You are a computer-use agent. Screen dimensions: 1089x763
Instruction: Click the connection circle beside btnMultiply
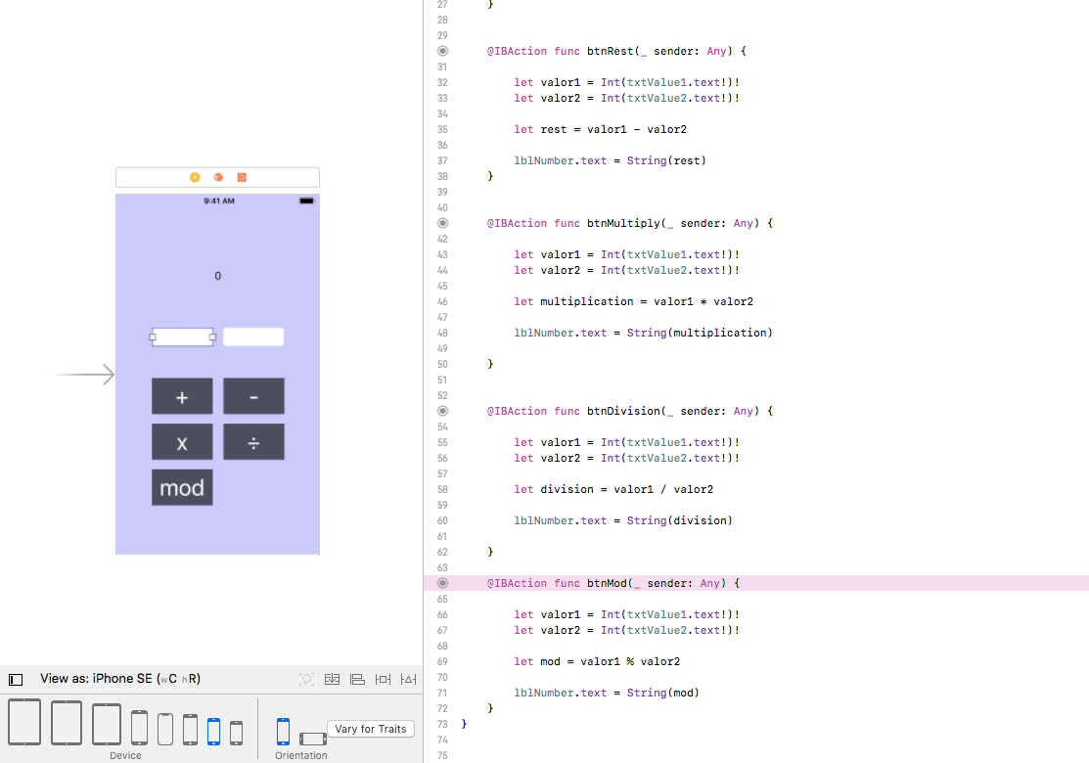(442, 223)
